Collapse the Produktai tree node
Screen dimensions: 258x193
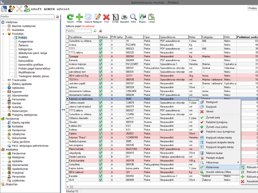(3, 34)
